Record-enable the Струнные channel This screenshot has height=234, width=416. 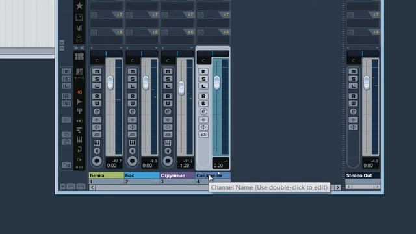168,161
